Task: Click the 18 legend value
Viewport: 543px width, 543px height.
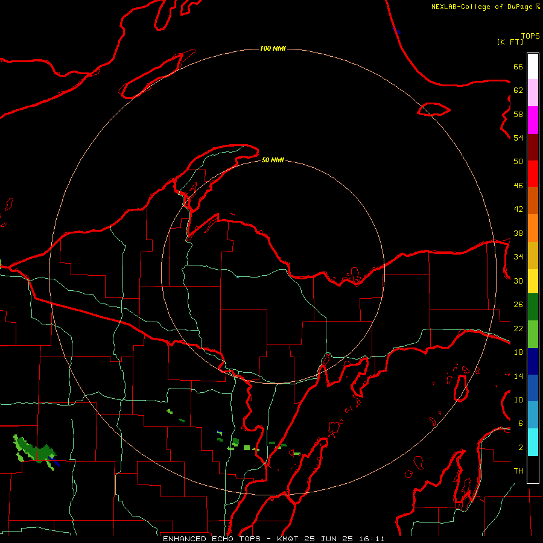Action: coord(518,352)
